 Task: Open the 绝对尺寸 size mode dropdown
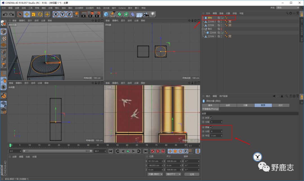pos(174,174)
